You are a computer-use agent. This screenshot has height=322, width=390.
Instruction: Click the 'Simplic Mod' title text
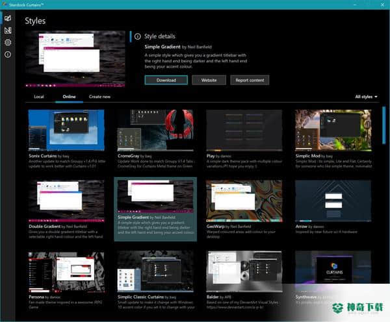(308, 156)
